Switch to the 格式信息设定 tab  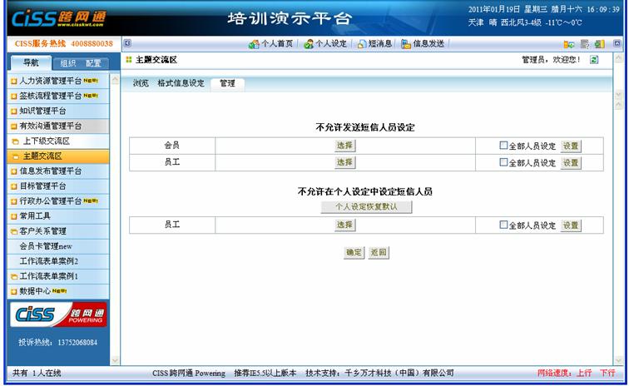(x=181, y=83)
